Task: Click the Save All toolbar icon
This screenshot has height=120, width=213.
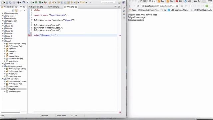Action: (x=10, y=2)
